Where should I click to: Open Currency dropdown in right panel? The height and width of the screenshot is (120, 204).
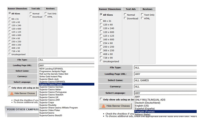point(165,86)
